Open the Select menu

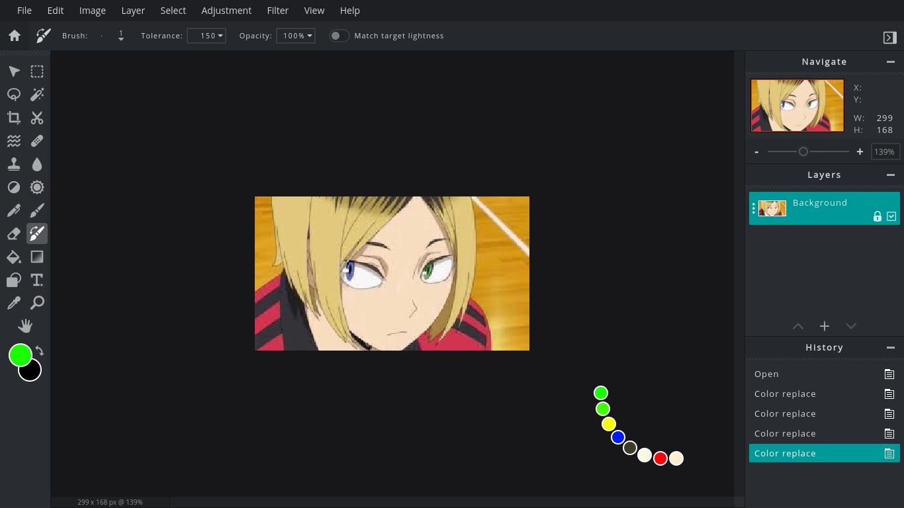coord(173,11)
